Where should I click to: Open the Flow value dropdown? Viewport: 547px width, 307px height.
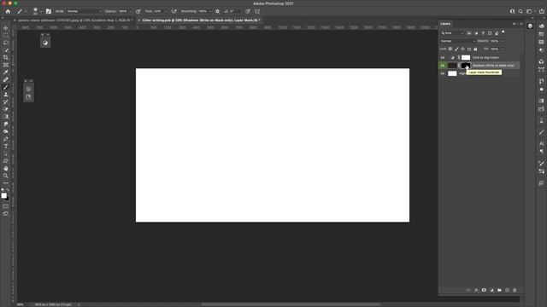pos(166,11)
